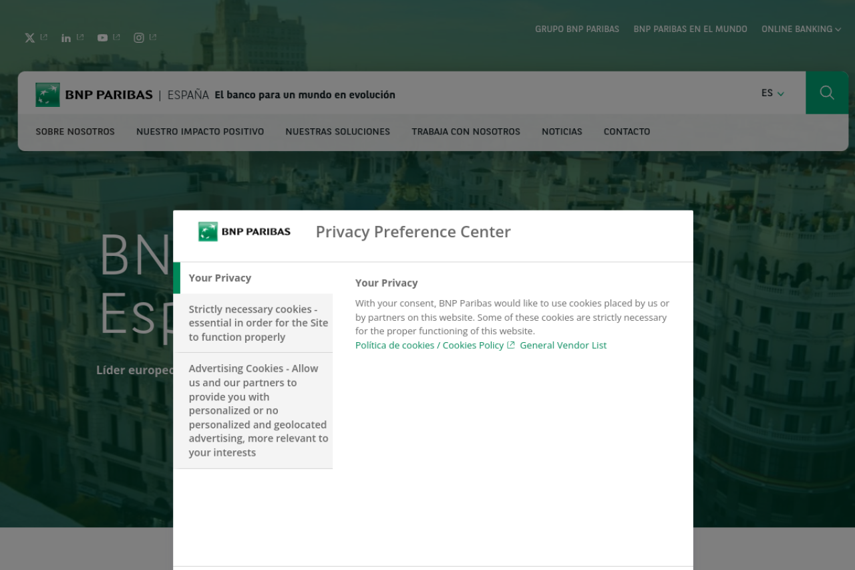Click the slogan 'El banco para un mundo en evolución'
The height and width of the screenshot is (570, 855).
305,95
